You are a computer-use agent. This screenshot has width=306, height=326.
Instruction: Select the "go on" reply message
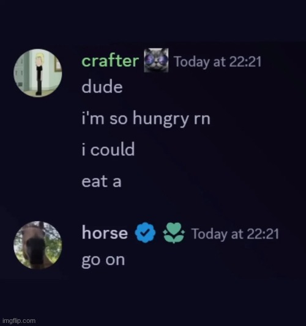point(103,260)
